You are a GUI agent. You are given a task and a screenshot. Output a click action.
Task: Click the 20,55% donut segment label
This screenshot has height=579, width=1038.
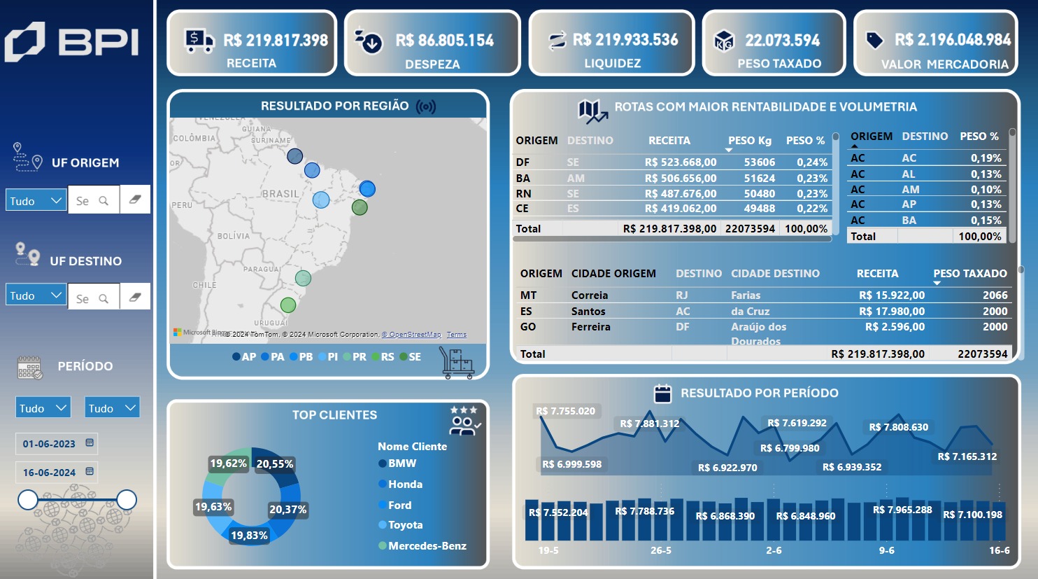pos(275,464)
